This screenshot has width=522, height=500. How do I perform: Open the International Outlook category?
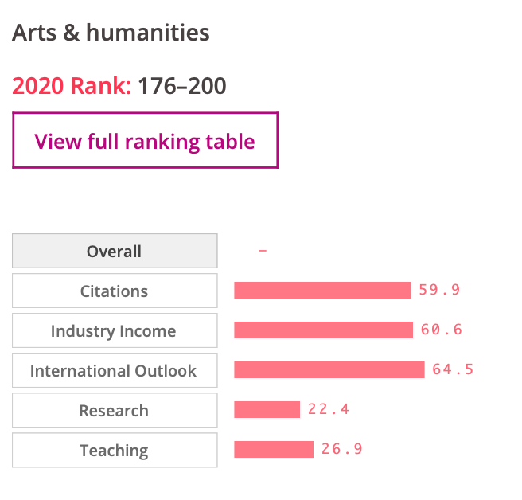[x=114, y=370]
